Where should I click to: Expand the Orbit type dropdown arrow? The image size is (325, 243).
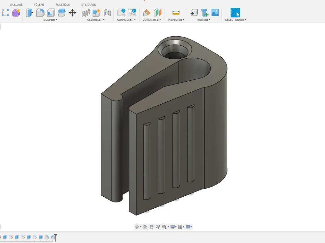(141, 227)
